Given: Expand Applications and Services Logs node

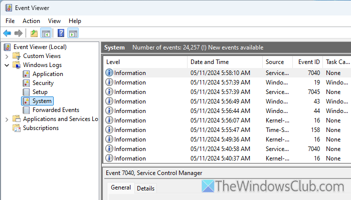Looking at the screenshot, I should [7, 119].
